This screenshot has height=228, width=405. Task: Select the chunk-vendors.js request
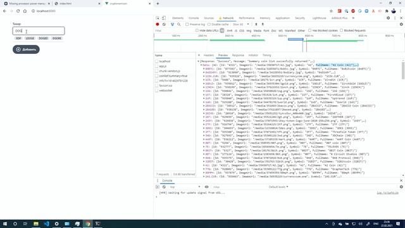(175, 71)
